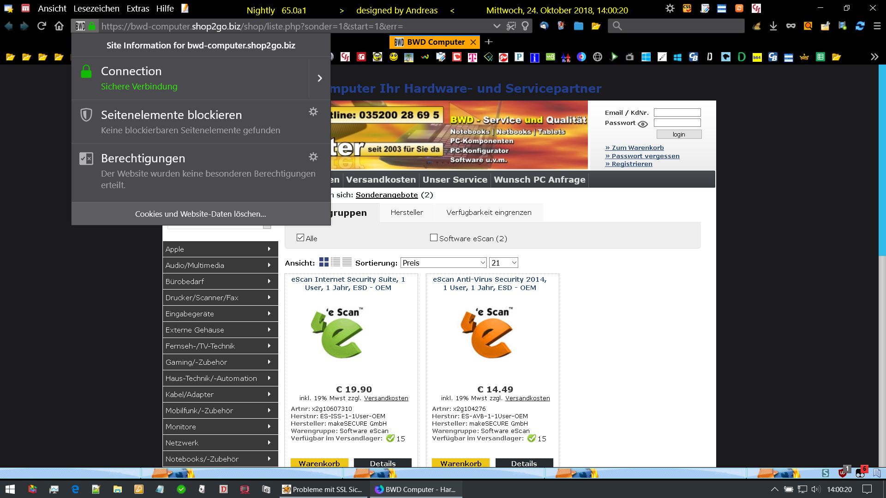Toggle password visibility with the eye icon
The width and height of the screenshot is (886, 498).
[643, 124]
